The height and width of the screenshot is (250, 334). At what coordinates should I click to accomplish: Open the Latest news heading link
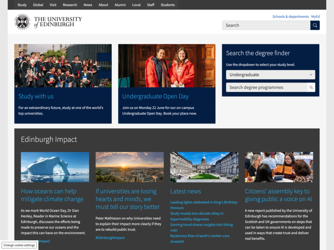[x=185, y=191]
